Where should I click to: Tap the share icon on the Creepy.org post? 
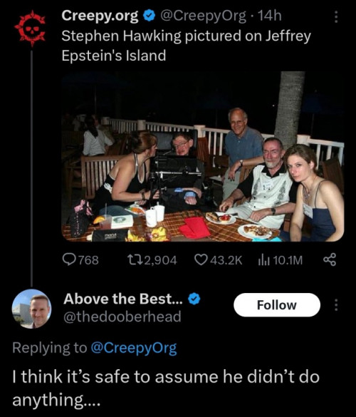coord(330,259)
